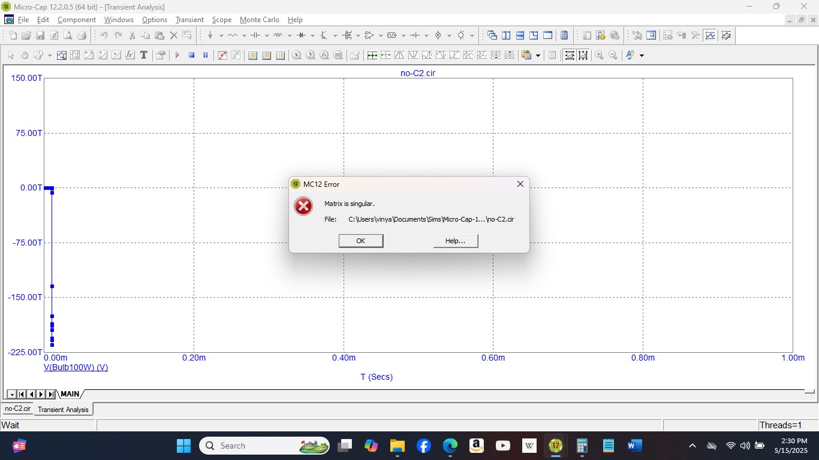The height and width of the screenshot is (460, 819).
Task: Click the Save floppy disk icon
Action: (40, 35)
